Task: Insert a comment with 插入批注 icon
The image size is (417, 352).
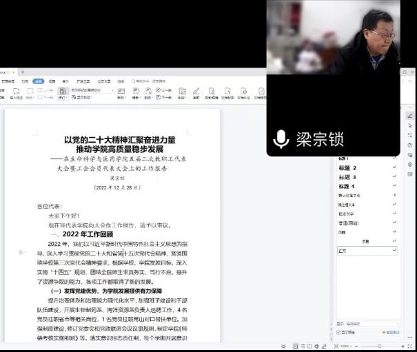Action: coord(17,94)
